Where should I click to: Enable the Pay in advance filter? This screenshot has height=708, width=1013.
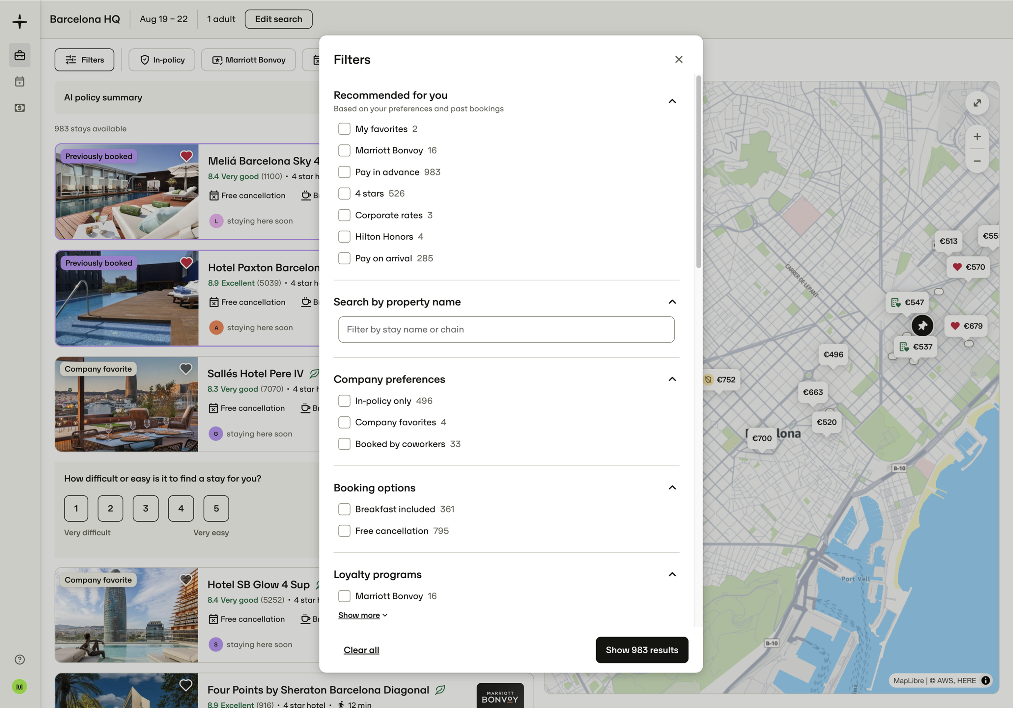click(344, 172)
